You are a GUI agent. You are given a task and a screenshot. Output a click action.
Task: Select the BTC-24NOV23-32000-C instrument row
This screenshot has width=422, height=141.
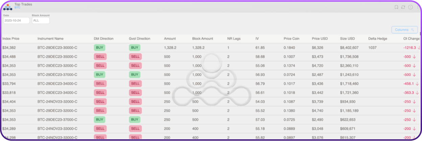(57, 102)
